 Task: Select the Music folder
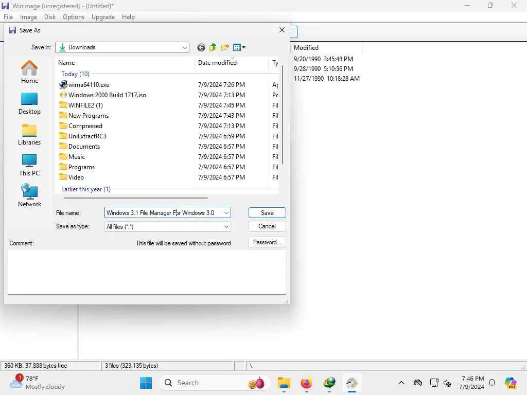click(x=72, y=157)
